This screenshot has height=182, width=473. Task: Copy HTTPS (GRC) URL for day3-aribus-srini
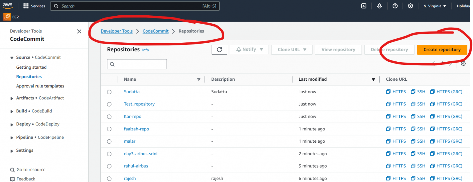point(446,153)
